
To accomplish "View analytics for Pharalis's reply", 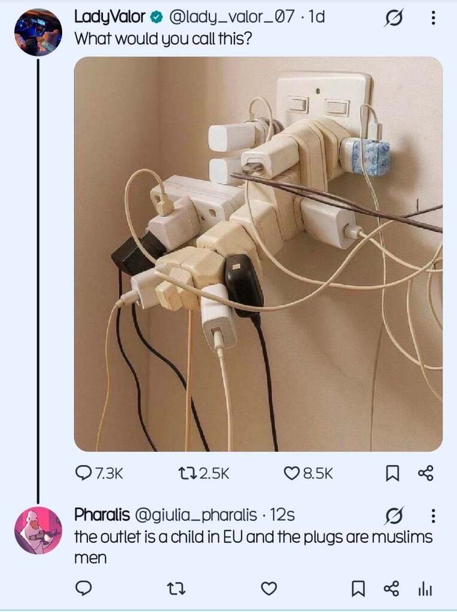I will [x=425, y=589].
